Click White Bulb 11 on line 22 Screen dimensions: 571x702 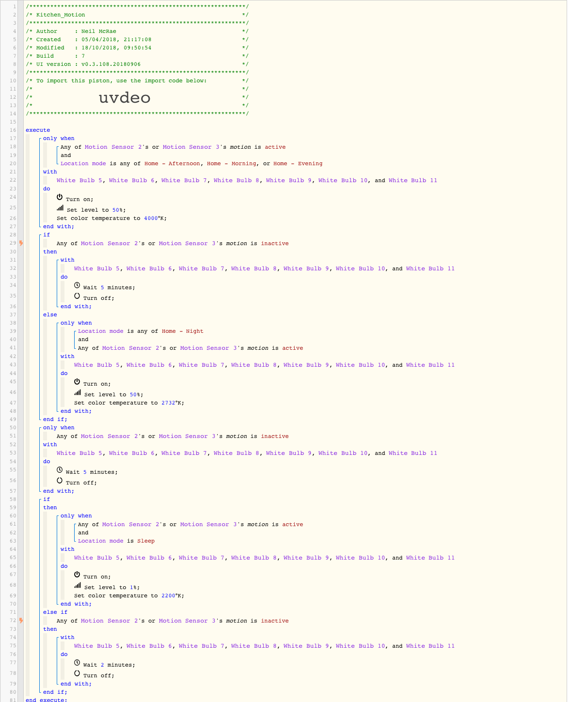(413, 181)
